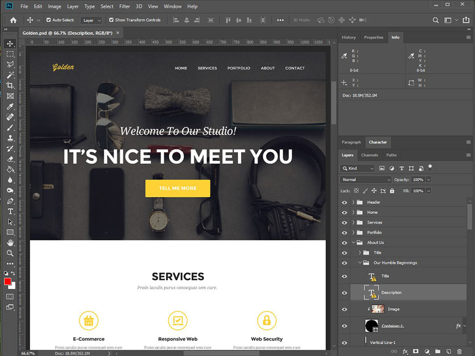Add a layer mask from Layers panel
This screenshot has width=475, height=356.
click(x=415, y=351)
